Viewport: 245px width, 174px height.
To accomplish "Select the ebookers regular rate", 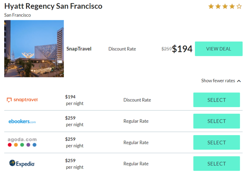I will [x=217, y=121].
